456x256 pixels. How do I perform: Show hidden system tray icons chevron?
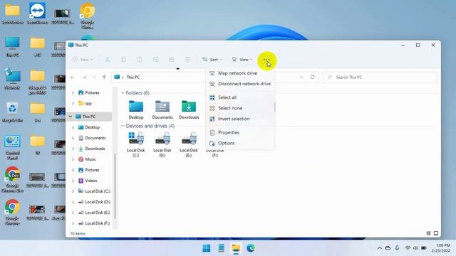[x=380, y=248]
